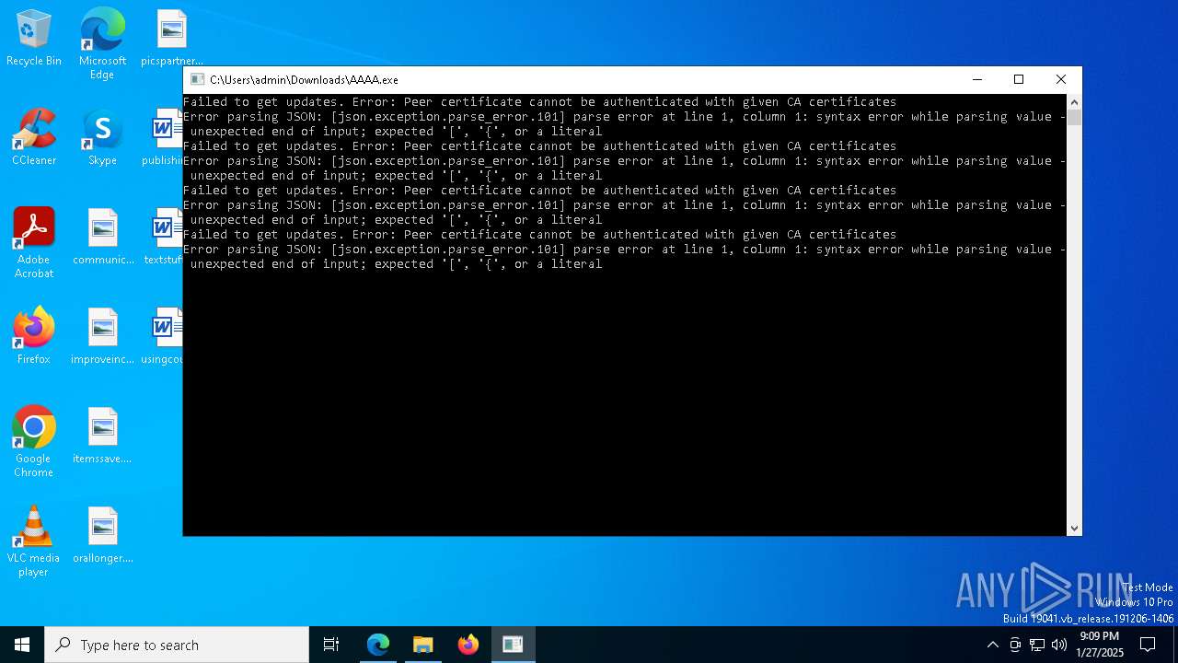This screenshot has width=1178, height=663.
Task: Click the console vertical scrollbar thumb
Action: (x=1074, y=118)
